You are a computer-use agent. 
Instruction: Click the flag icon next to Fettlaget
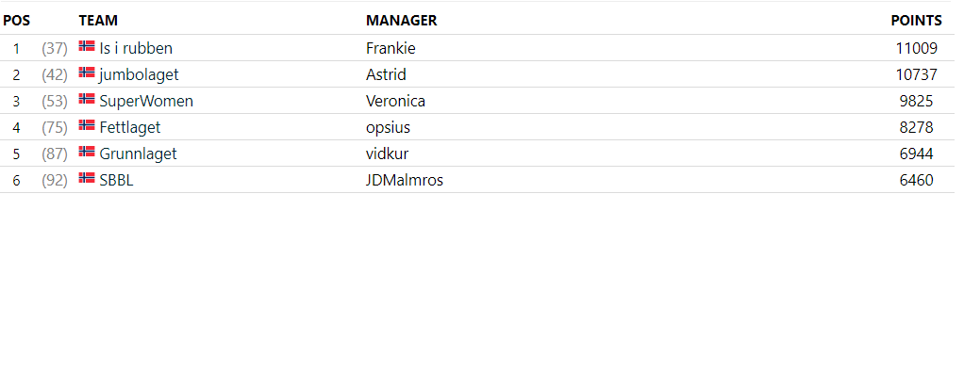point(87,125)
